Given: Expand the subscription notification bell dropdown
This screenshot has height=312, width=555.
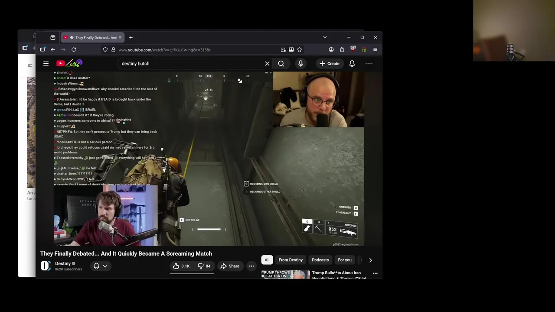Looking at the screenshot, I should pos(101,266).
